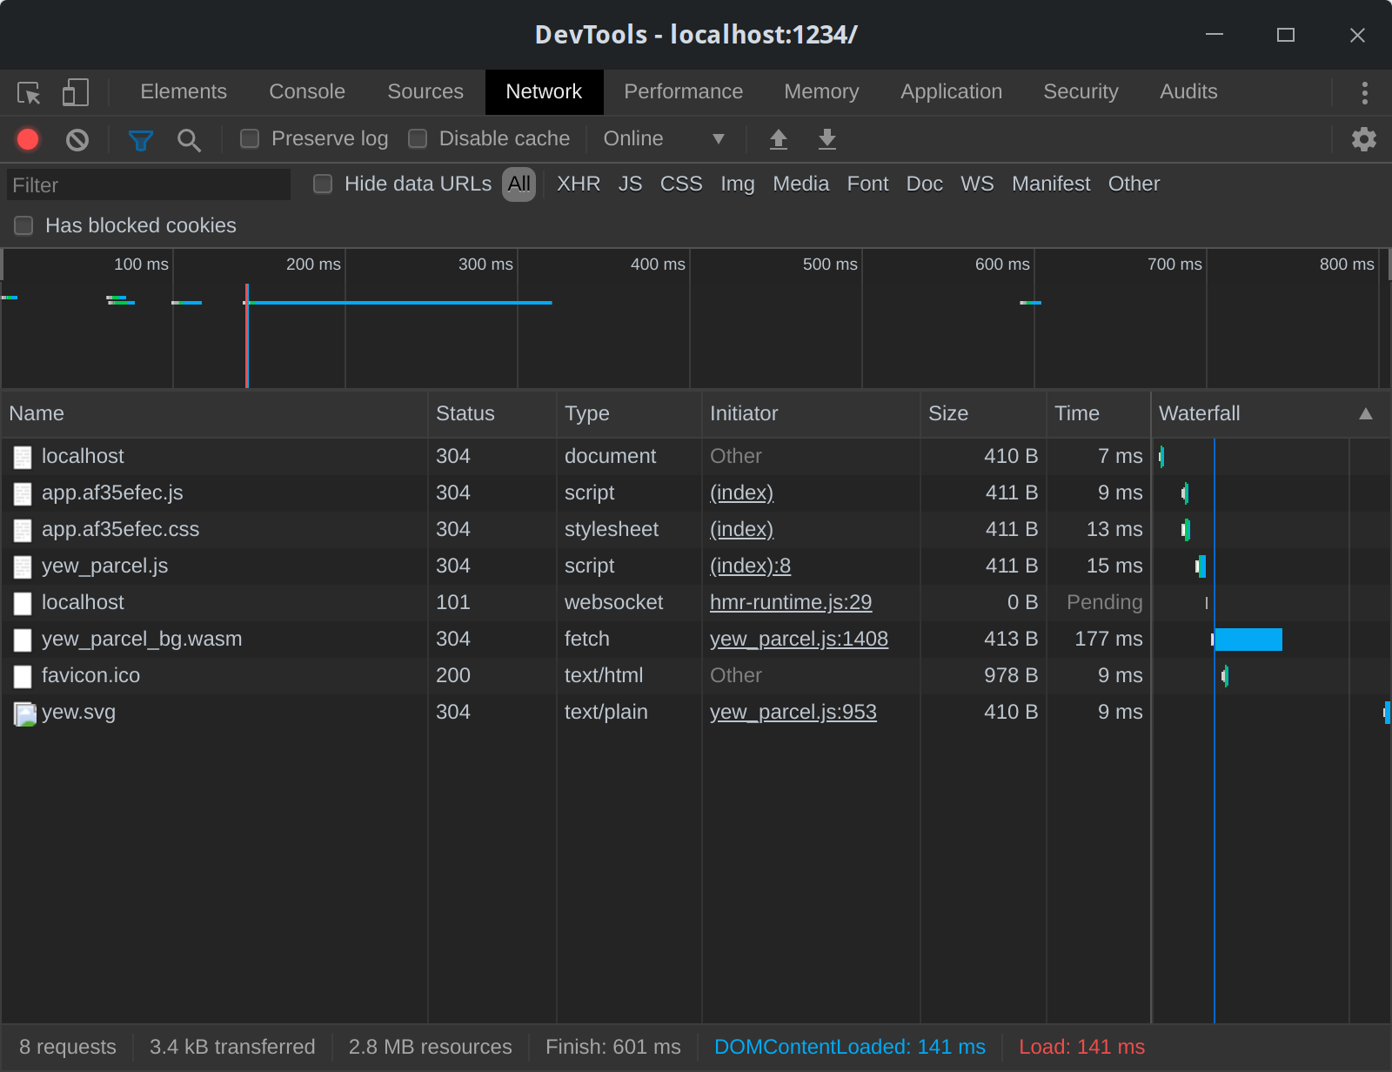Sort requests by Type column
The height and width of the screenshot is (1072, 1392).
629,414
